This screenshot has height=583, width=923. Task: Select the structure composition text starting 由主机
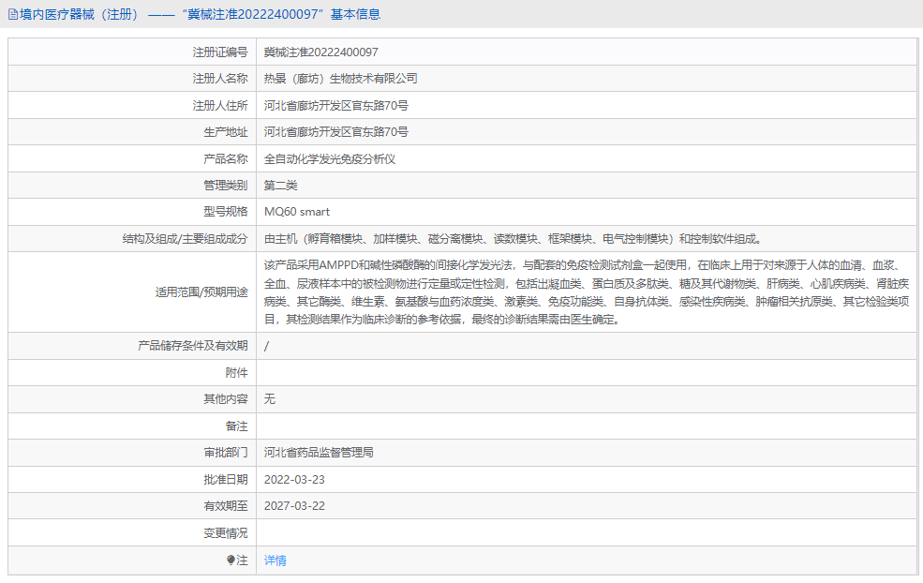click(x=514, y=239)
